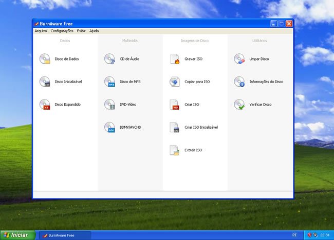Click the second tray icon beside the clock

coord(315,235)
